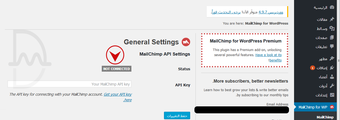The height and width of the screenshot is (120, 340).
Task: Click the API Key label
Action: [x=183, y=85]
